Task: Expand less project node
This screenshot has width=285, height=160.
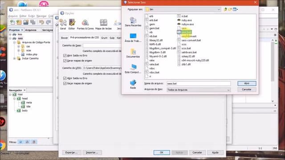Action: click(10, 34)
